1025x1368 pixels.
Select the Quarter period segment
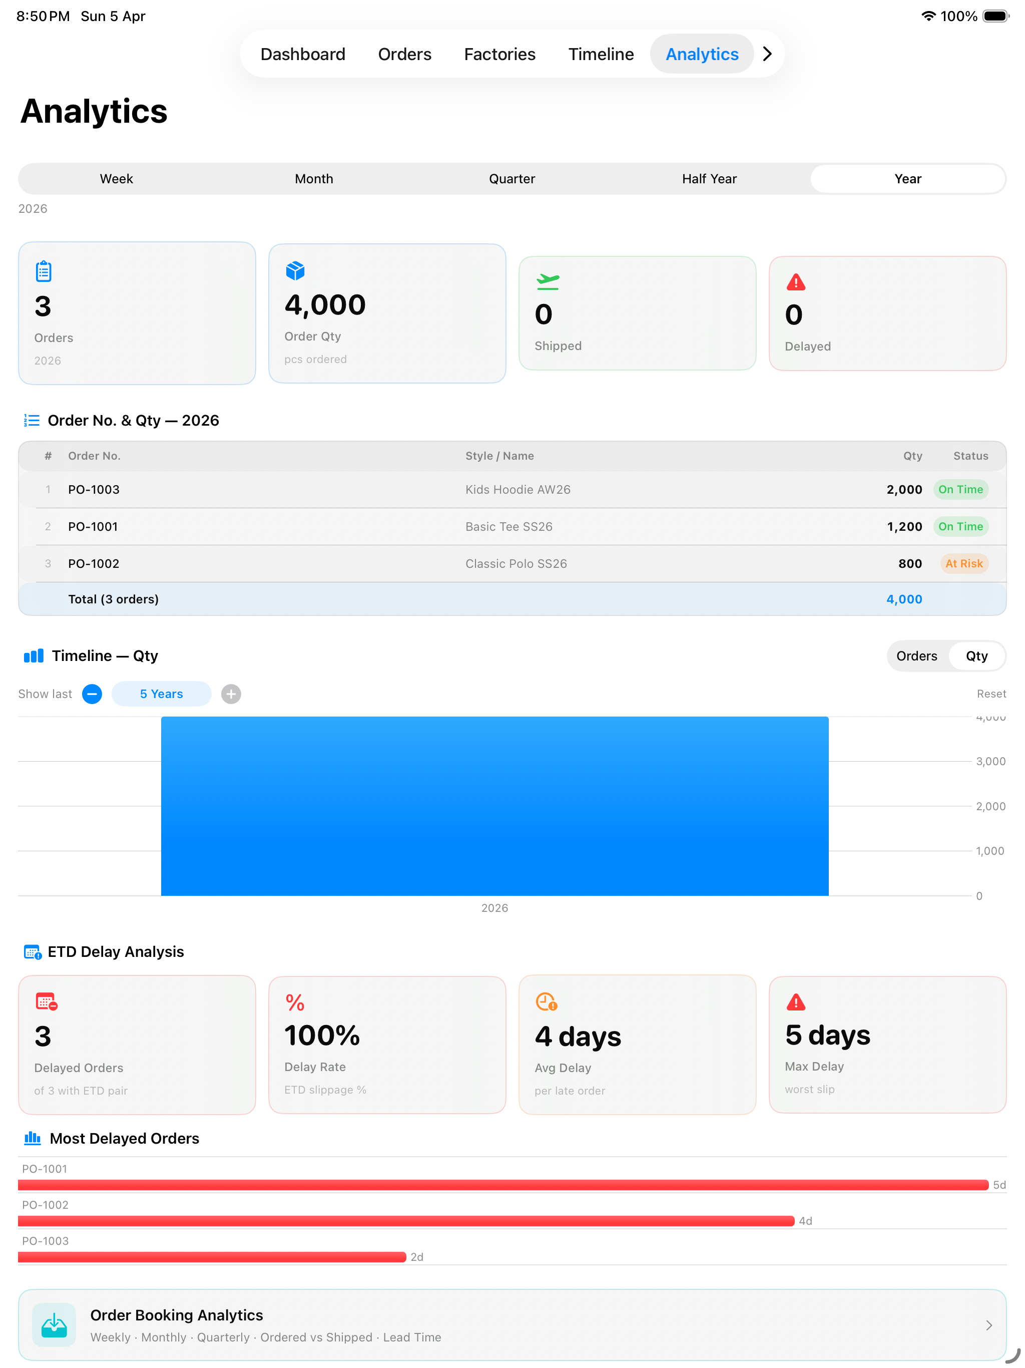[x=512, y=179]
